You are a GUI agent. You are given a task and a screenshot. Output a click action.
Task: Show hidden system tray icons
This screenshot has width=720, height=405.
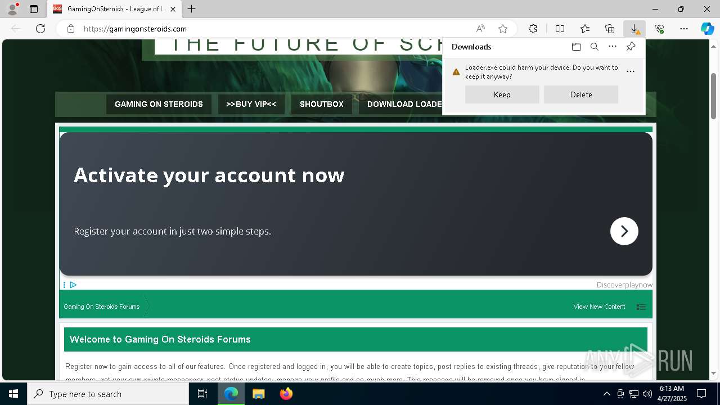606,394
